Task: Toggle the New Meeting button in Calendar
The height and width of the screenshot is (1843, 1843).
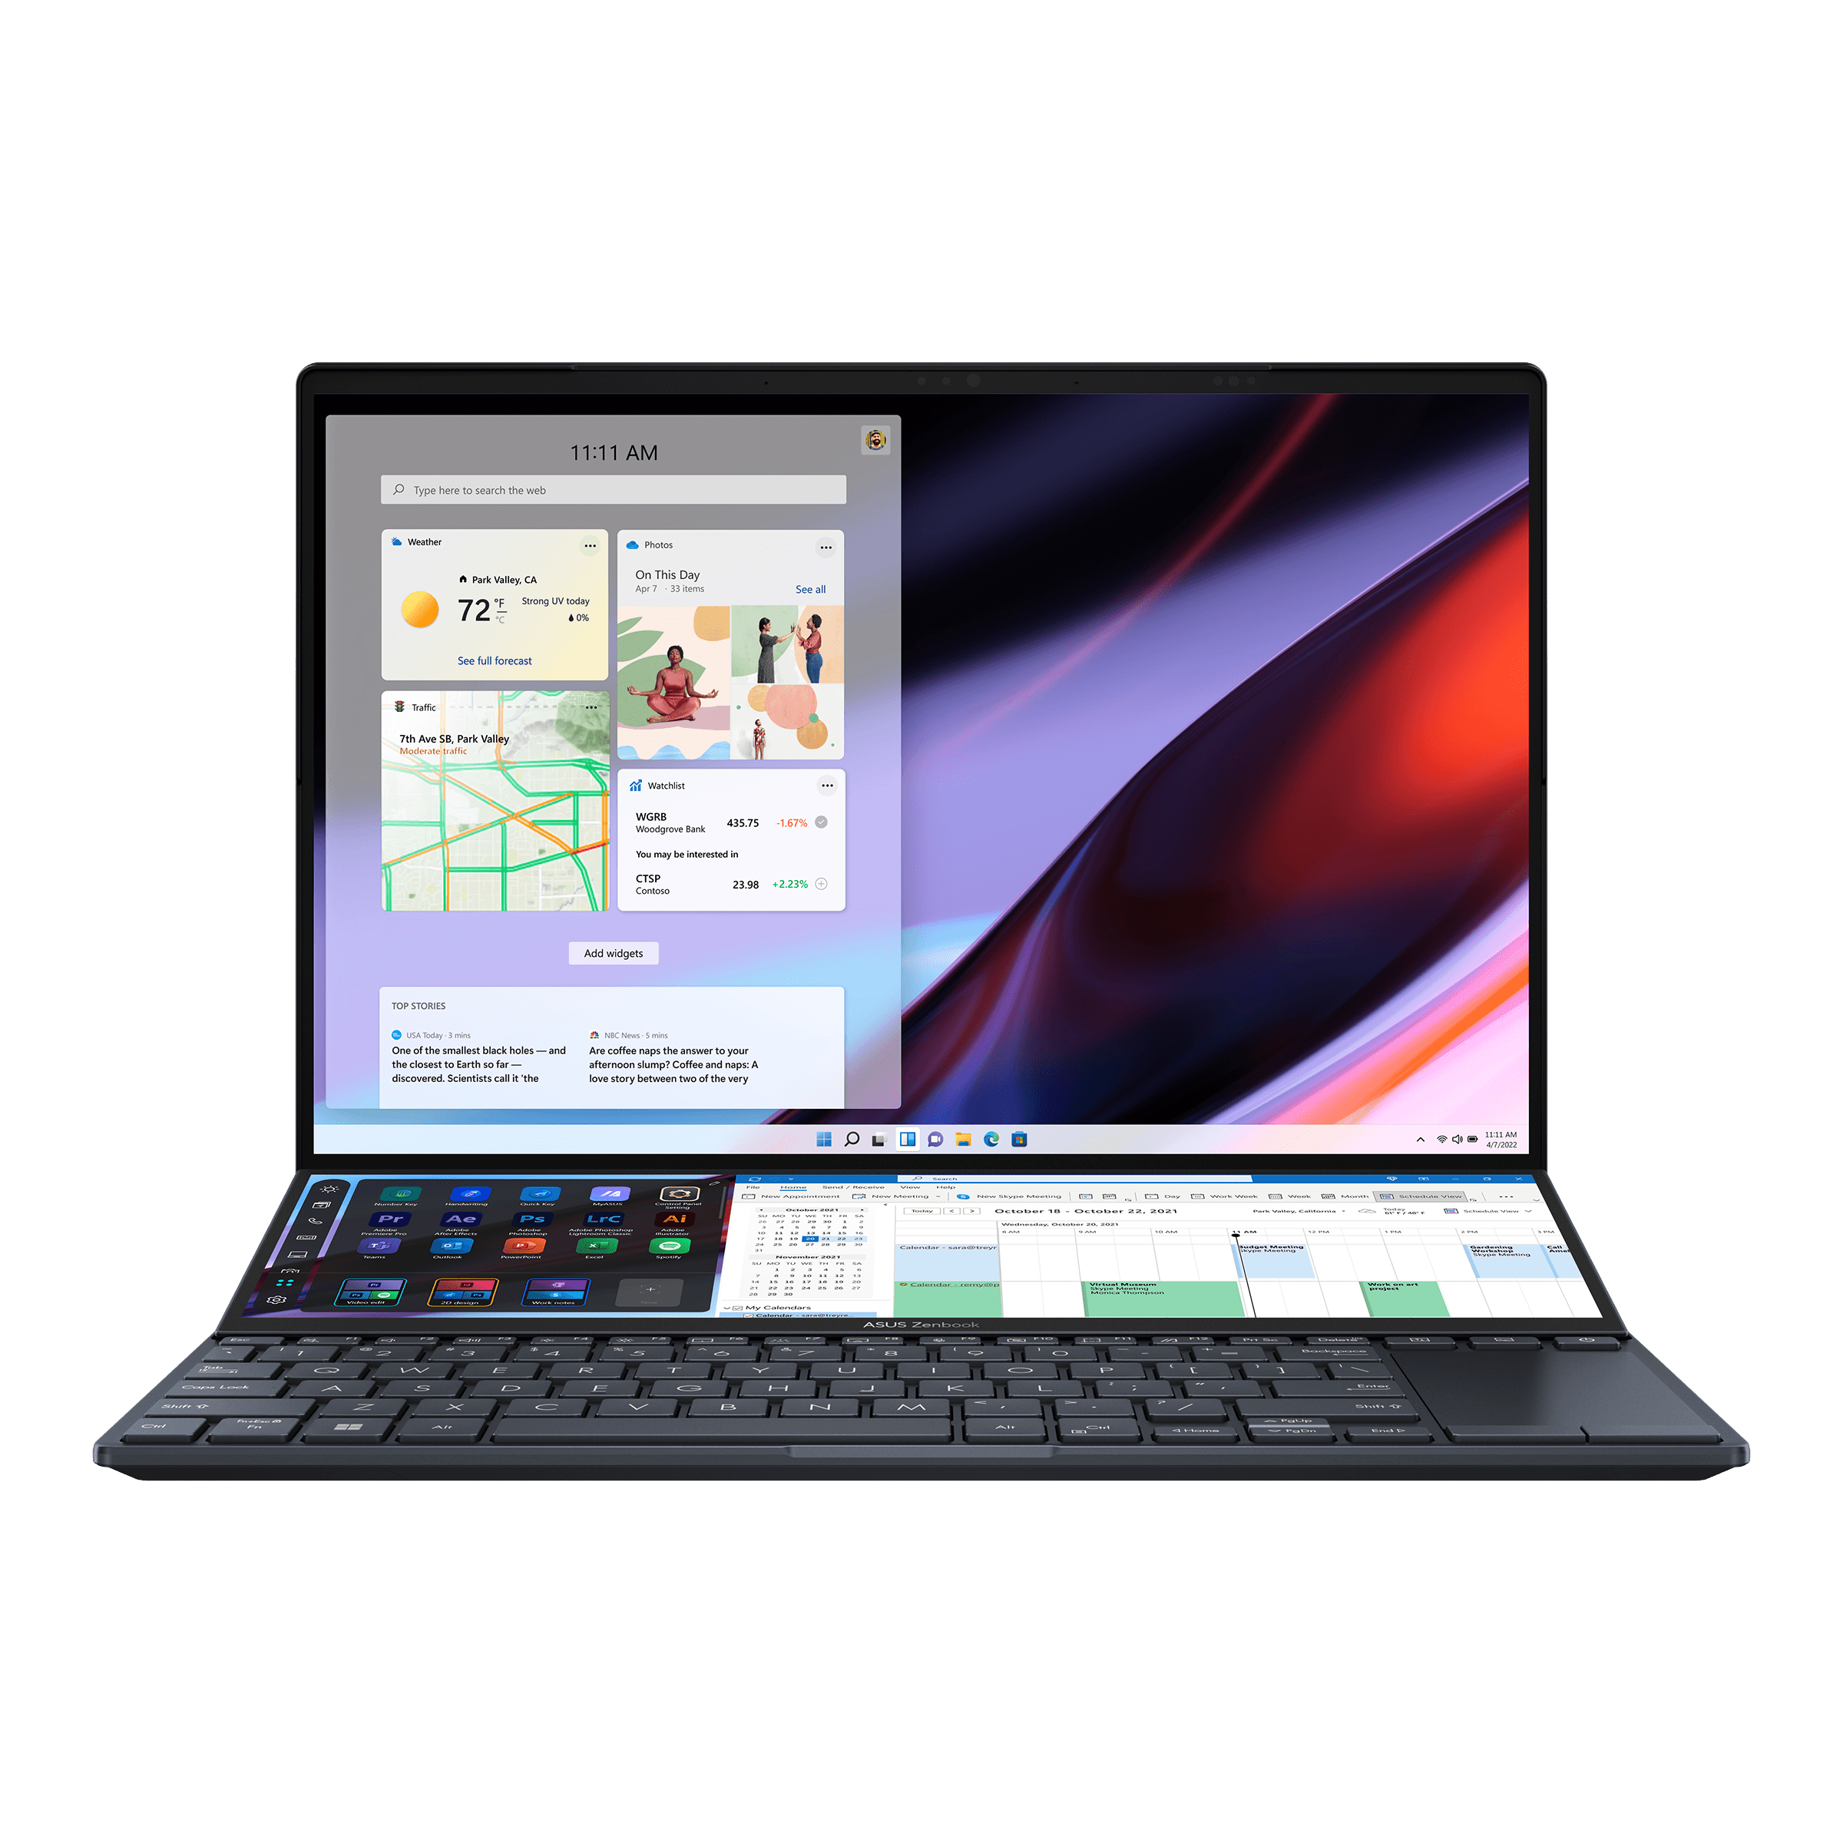Action: (903, 1196)
